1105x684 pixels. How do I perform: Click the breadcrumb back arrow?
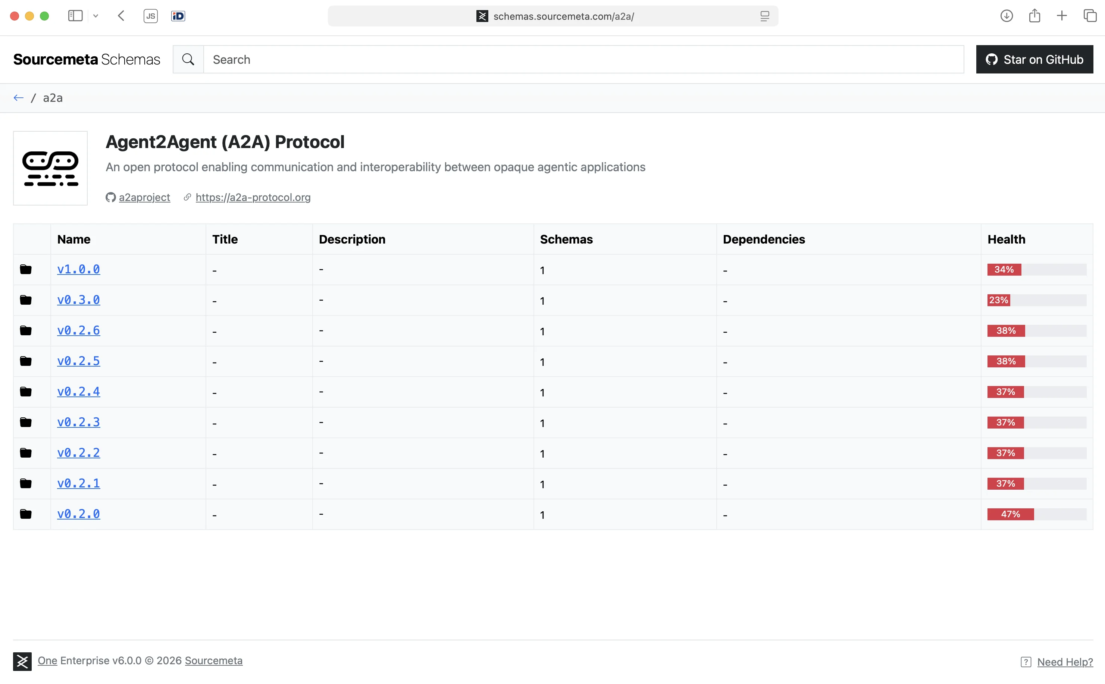pos(19,98)
